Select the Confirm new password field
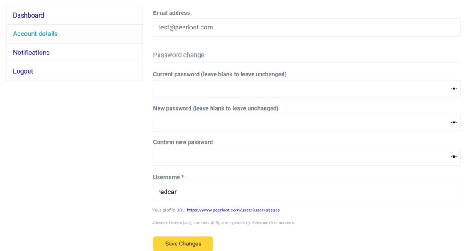 [300, 157]
